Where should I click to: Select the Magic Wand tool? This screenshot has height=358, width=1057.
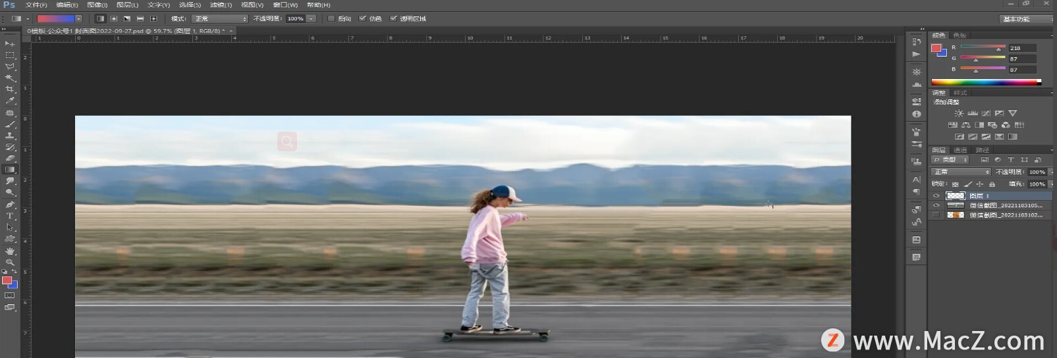coord(10,78)
